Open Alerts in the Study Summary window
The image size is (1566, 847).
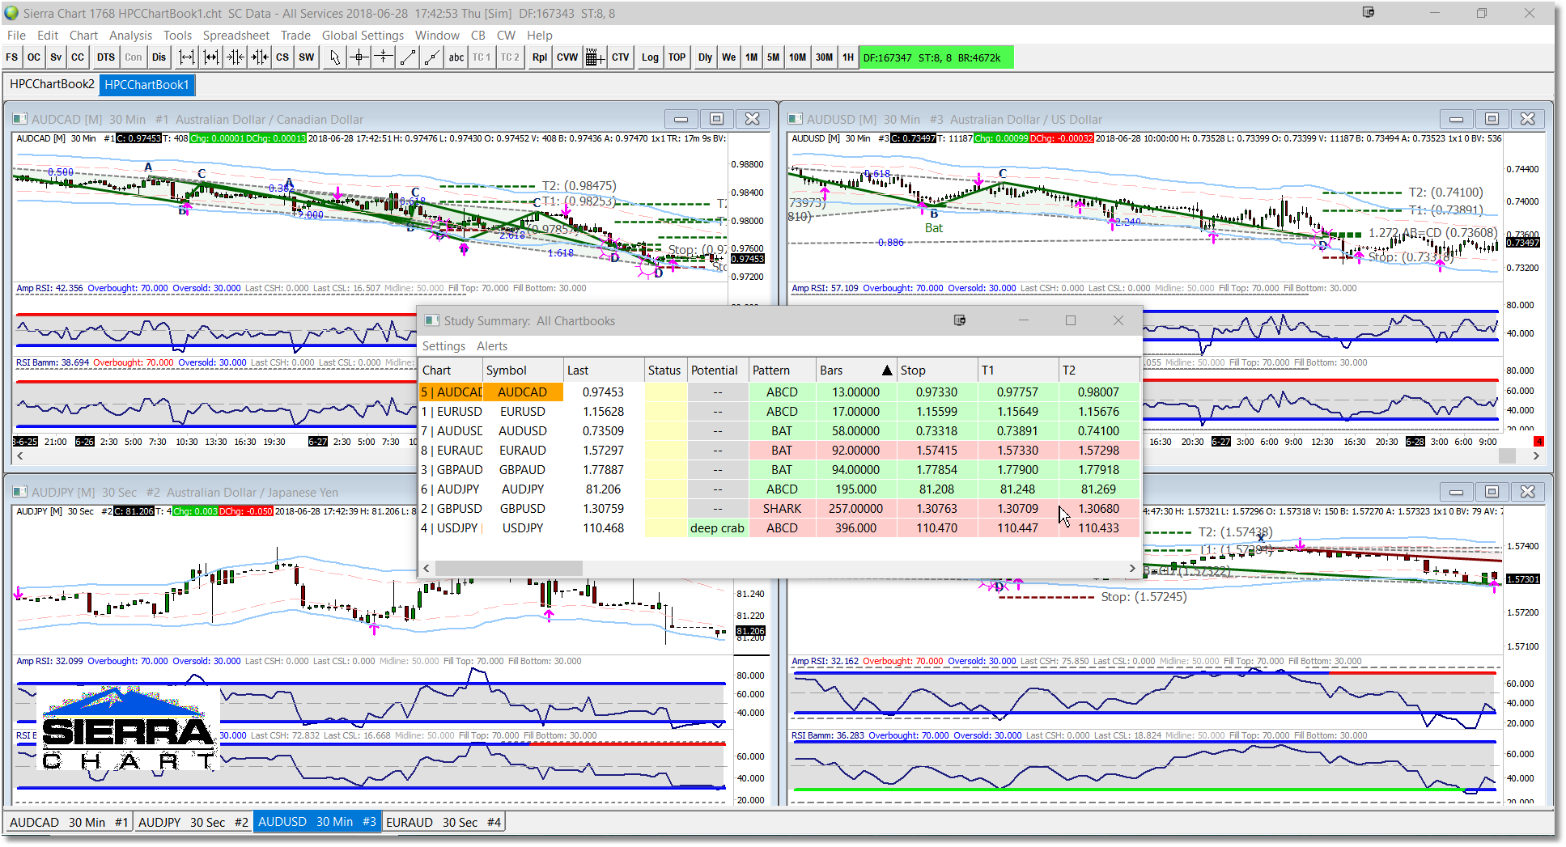click(492, 345)
